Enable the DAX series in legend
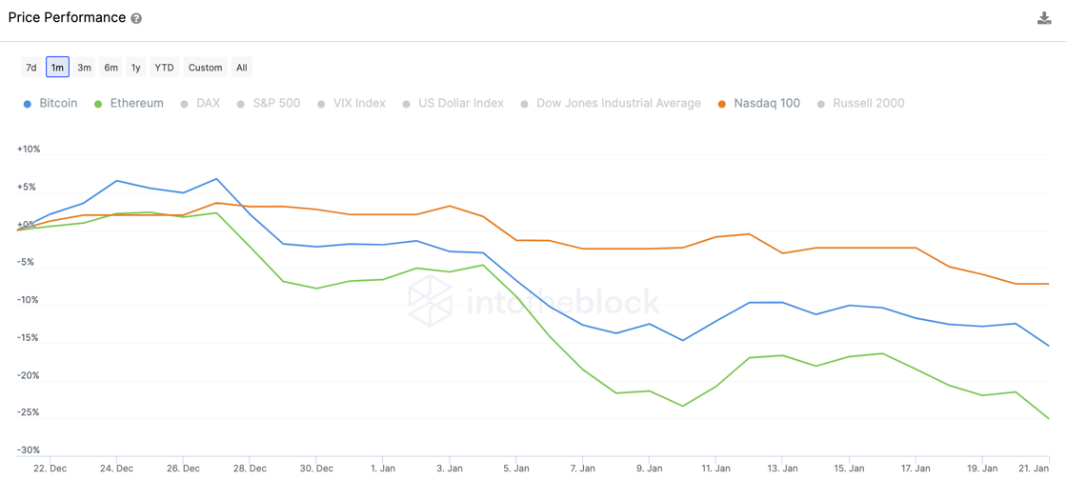Viewport: 1067px width, 480px height. click(200, 104)
